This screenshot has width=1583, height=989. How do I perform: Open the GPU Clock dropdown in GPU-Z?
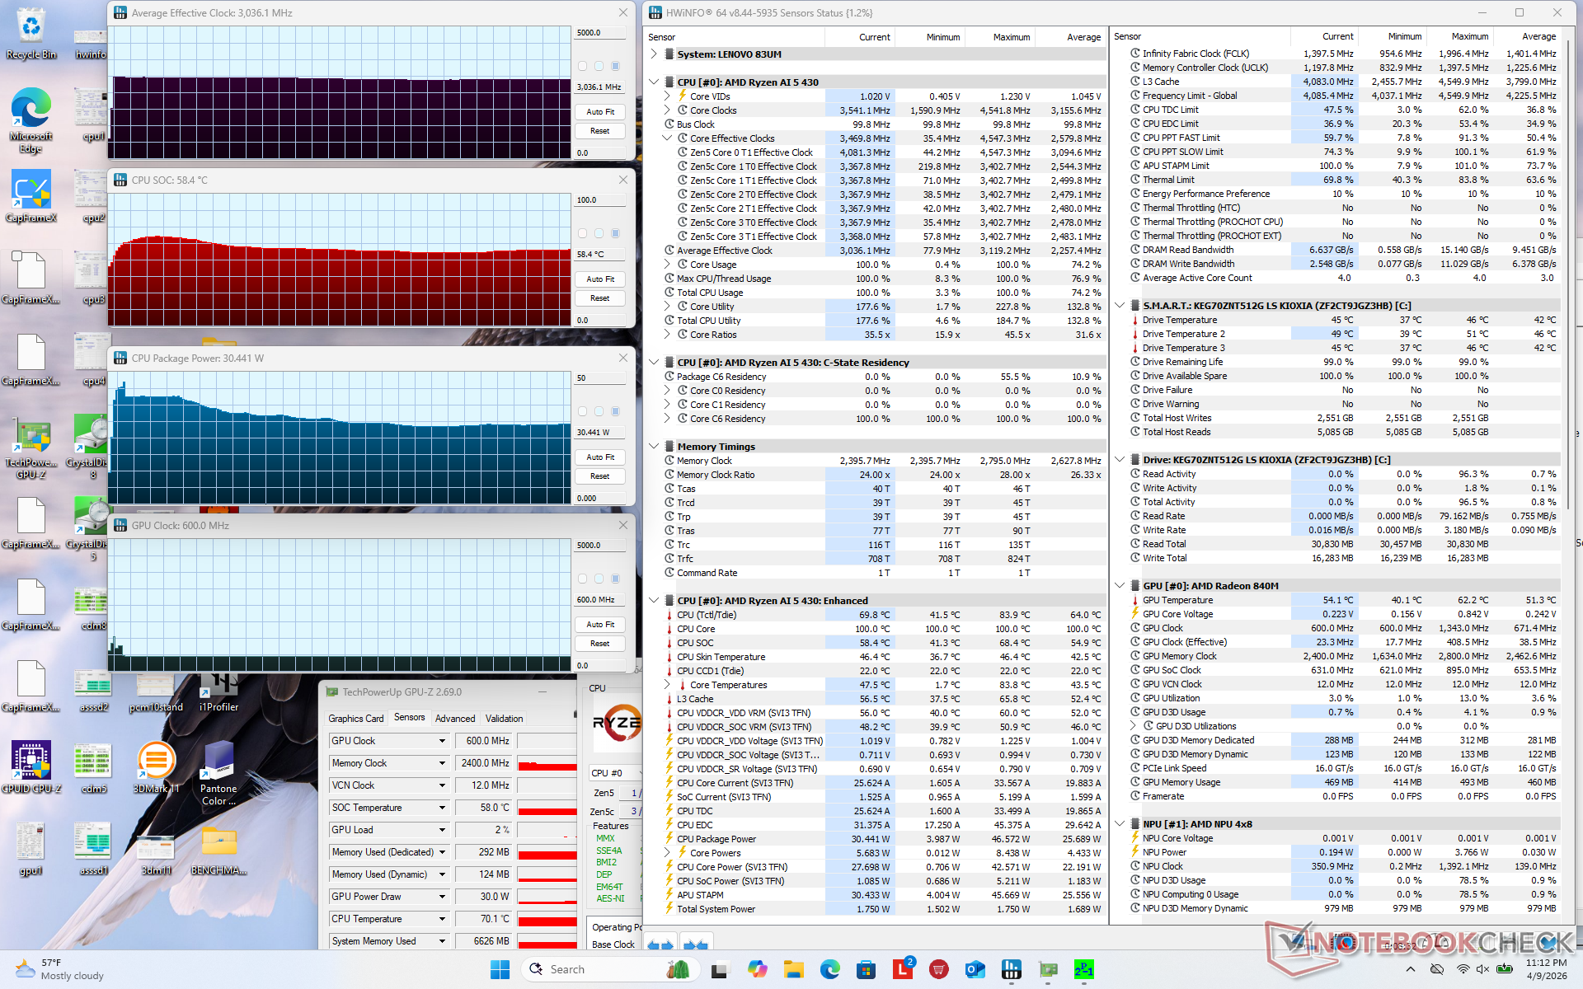442,741
